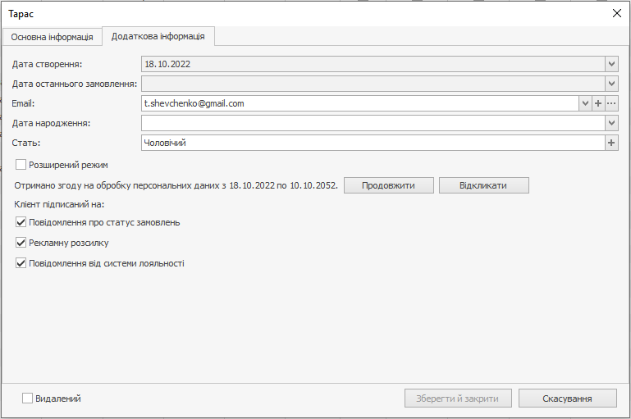Expand the Дата останнього замовлення dropdown
This screenshot has height=419, width=631.
(x=611, y=83)
